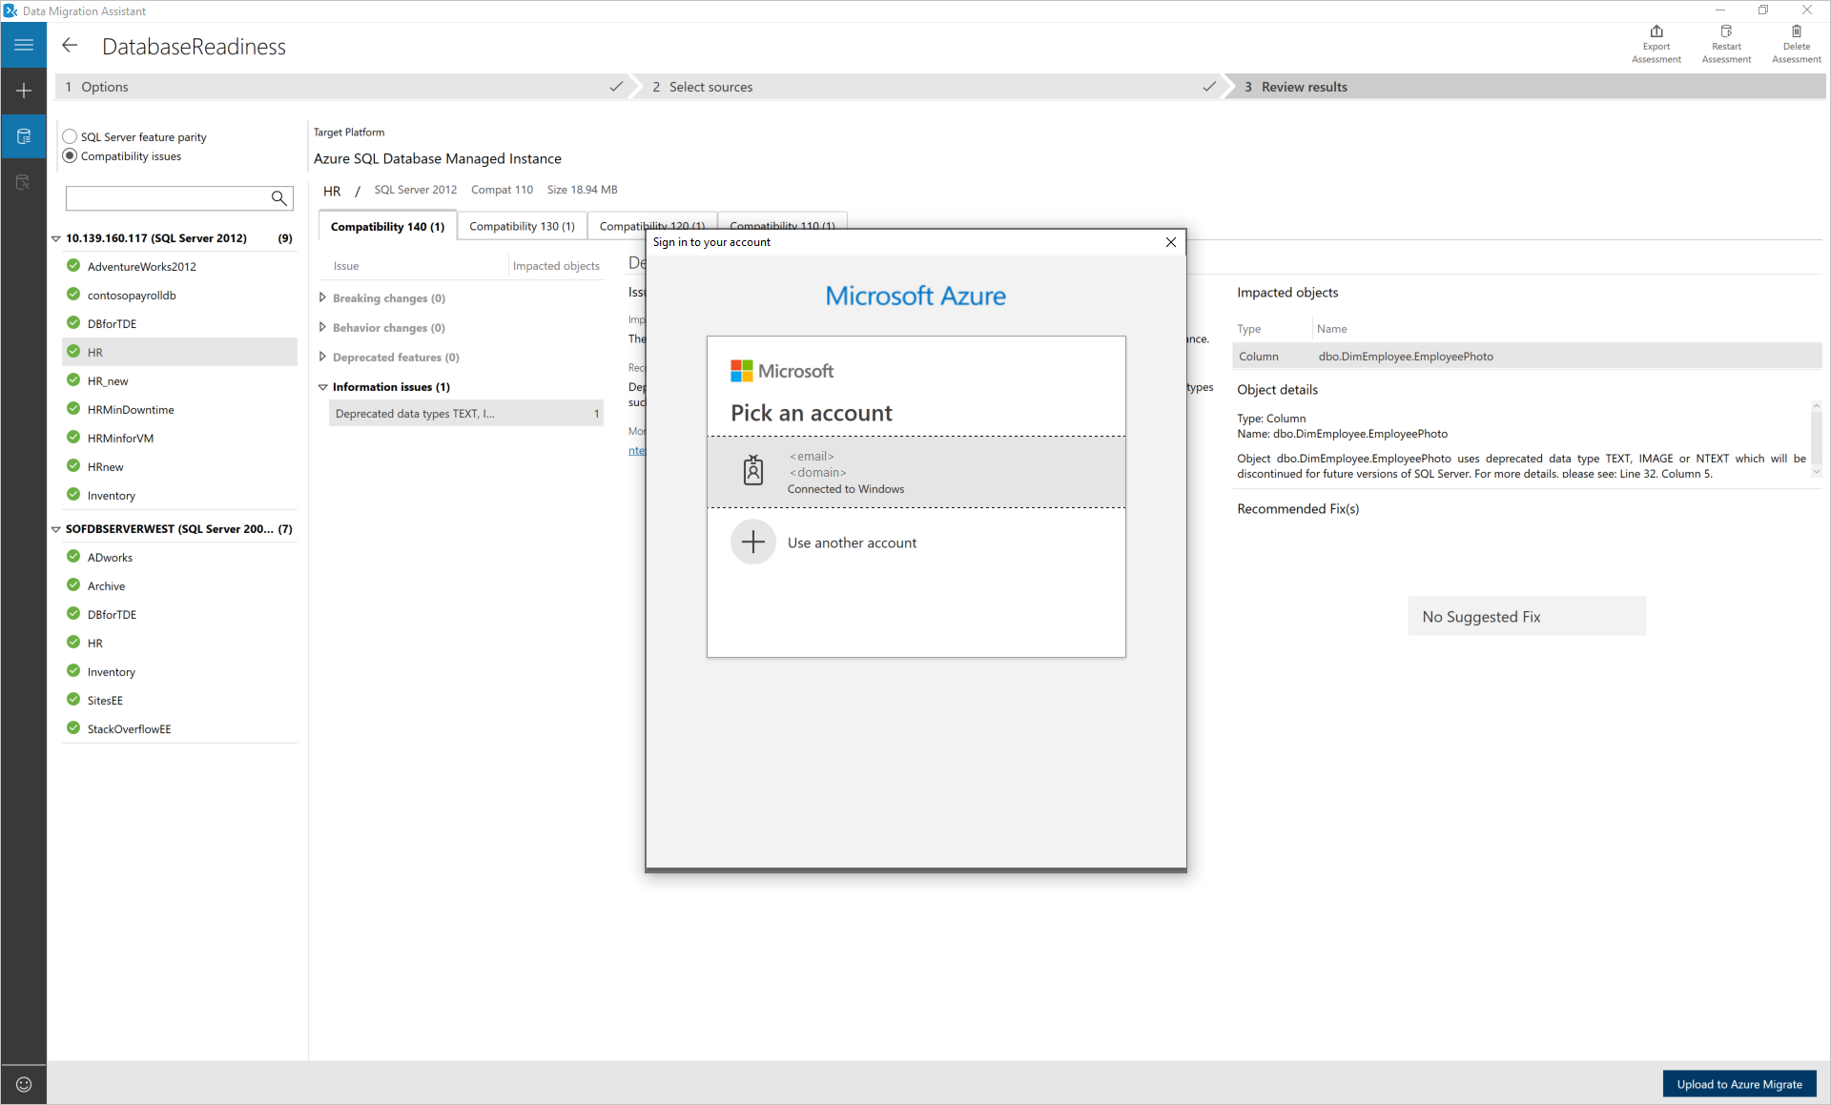Click the Restart Assessment icon
Screen dimensions: 1831x1105
tap(1726, 32)
